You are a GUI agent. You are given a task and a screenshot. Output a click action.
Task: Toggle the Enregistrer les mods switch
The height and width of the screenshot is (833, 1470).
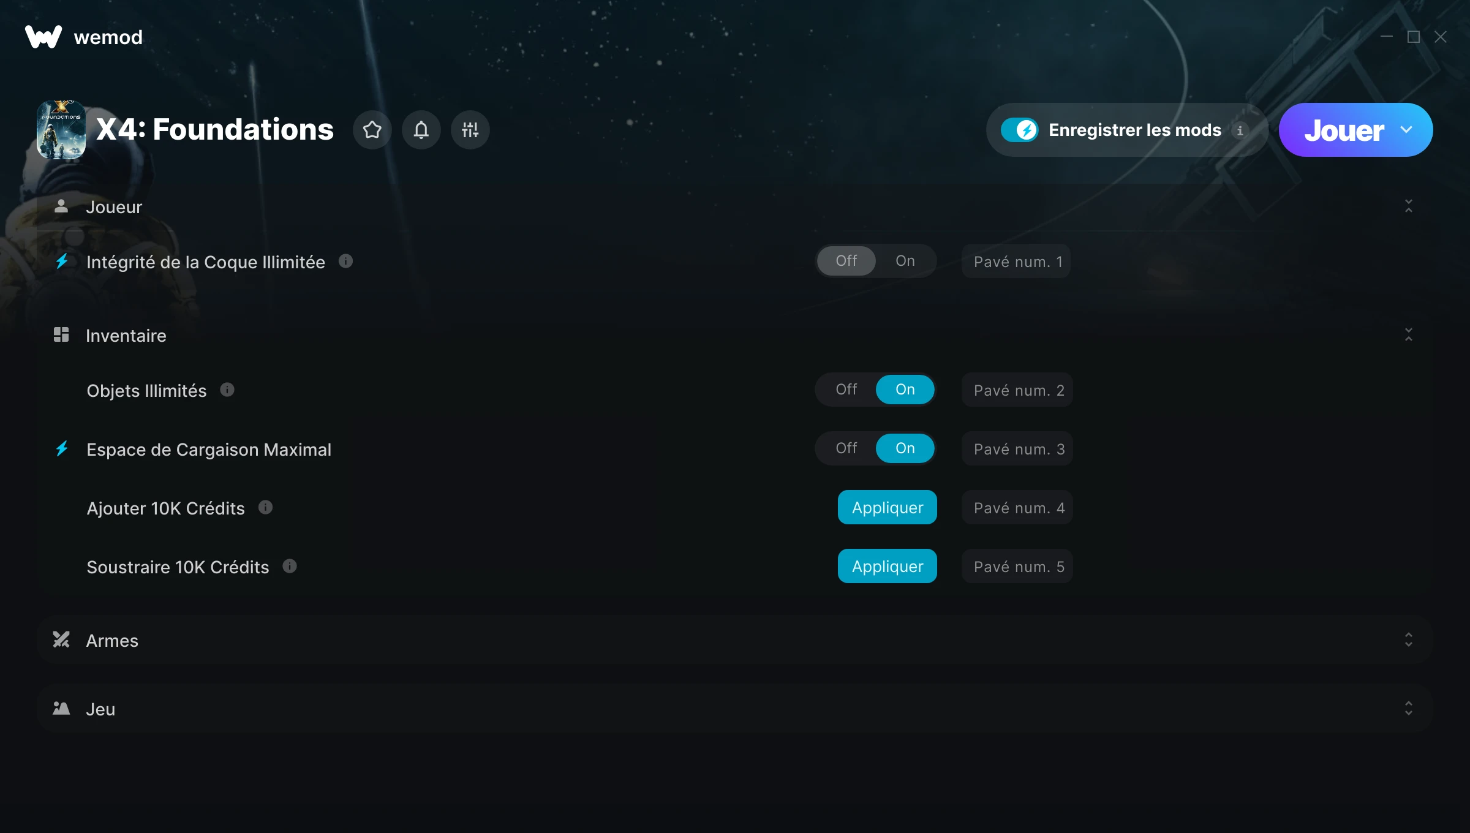click(1019, 130)
